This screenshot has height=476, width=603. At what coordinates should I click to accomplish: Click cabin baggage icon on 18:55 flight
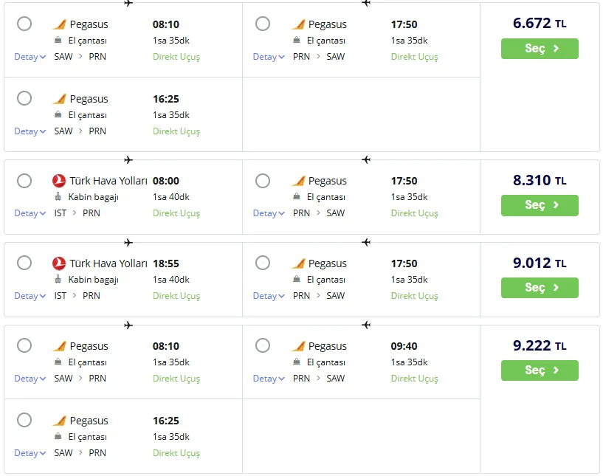(59, 280)
